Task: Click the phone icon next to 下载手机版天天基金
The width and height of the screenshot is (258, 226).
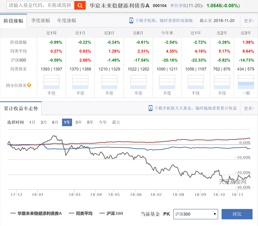Action: [x=151, y=108]
